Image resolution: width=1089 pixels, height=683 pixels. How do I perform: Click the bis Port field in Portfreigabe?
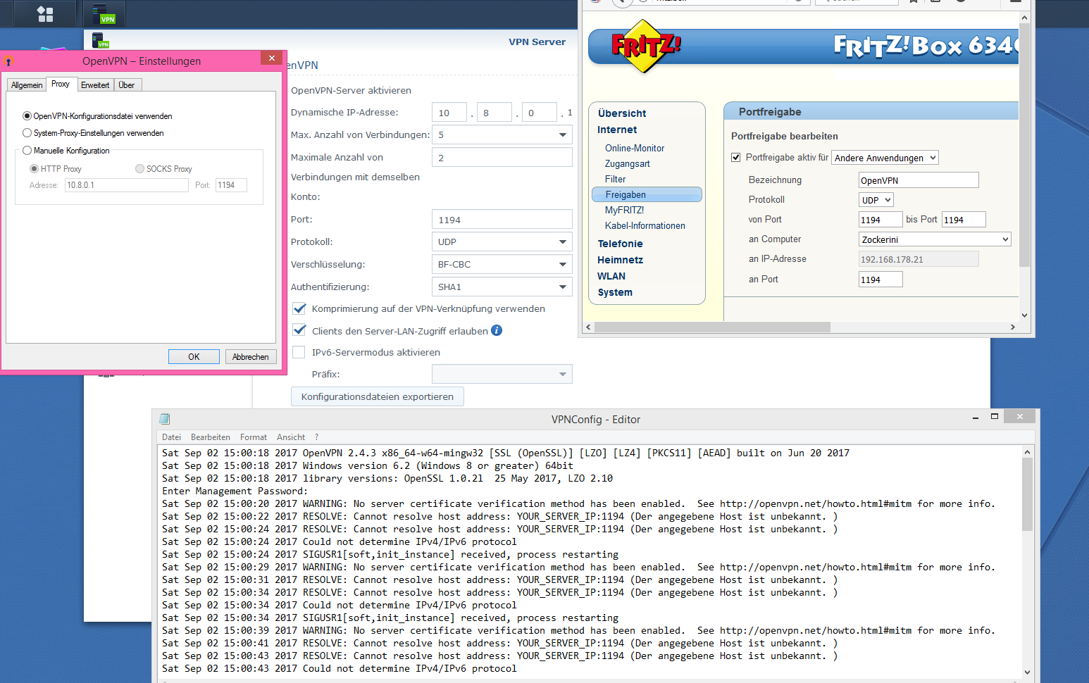pyautogui.click(x=964, y=220)
